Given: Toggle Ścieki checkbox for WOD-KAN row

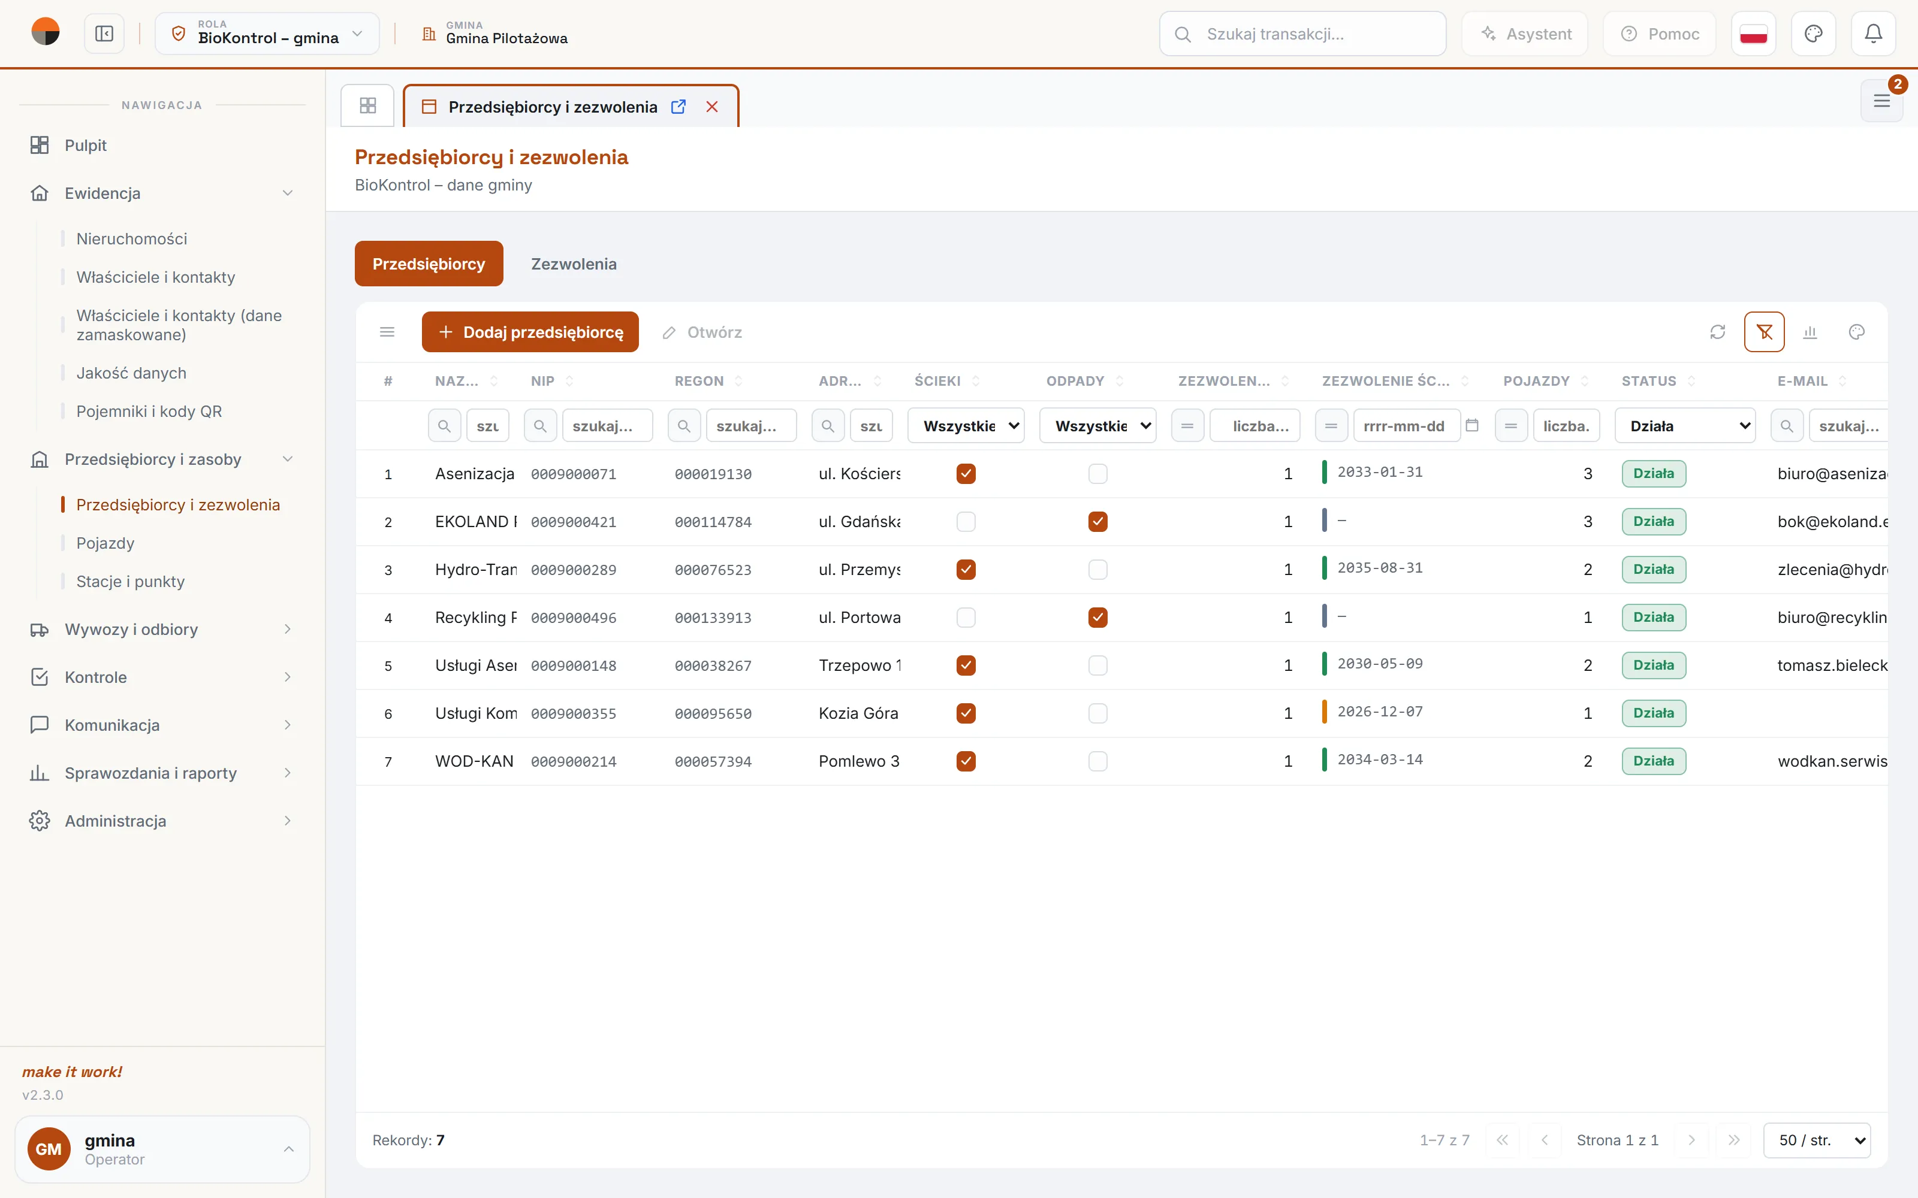Looking at the screenshot, I should tap(966, 761).
